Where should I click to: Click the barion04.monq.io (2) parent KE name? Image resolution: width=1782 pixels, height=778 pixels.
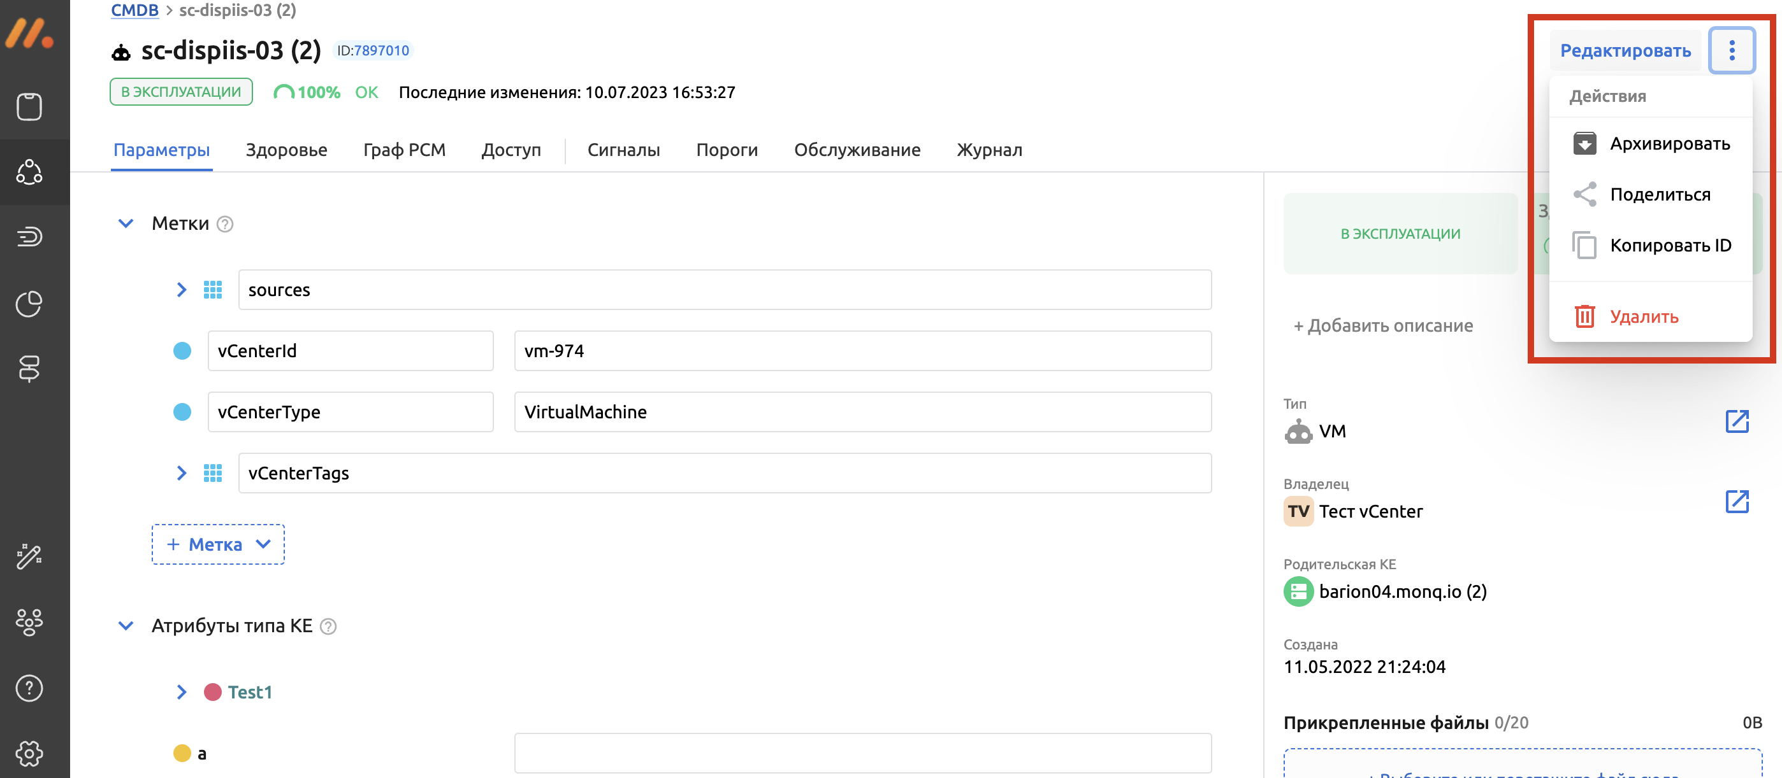coord(1402,591)
